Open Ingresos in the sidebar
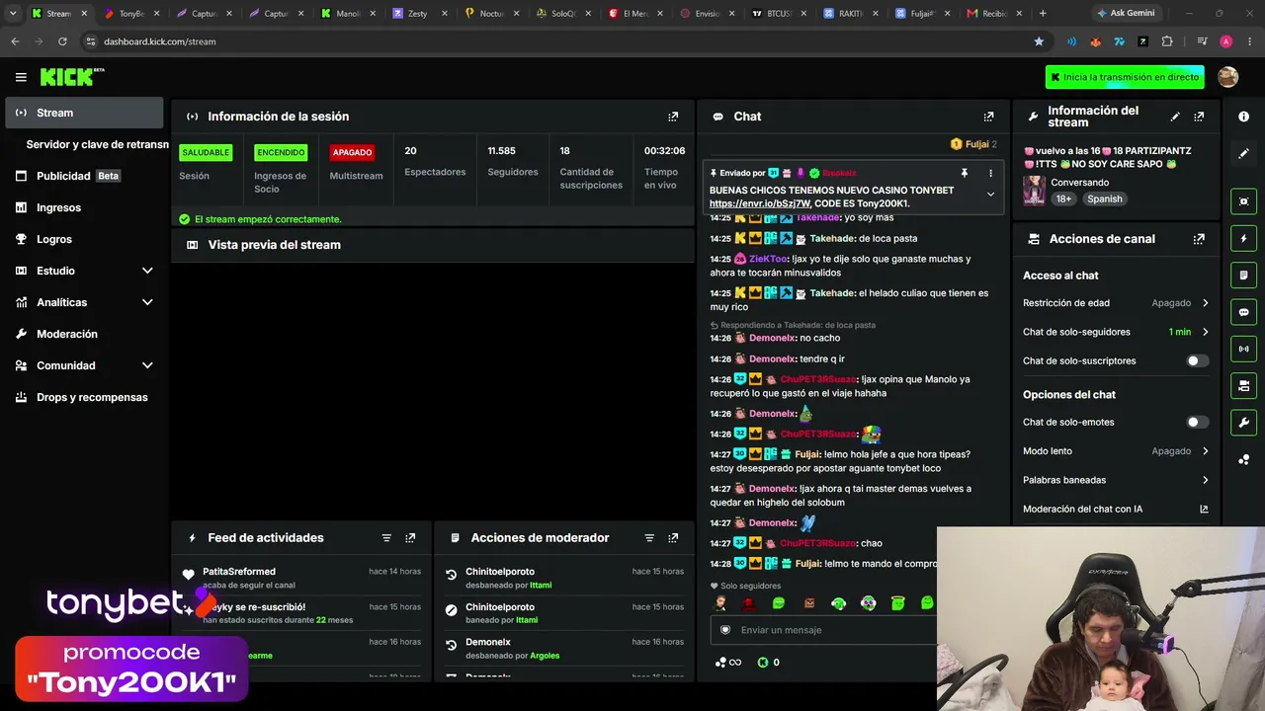 pyautogui.click(x=84, y=207)
